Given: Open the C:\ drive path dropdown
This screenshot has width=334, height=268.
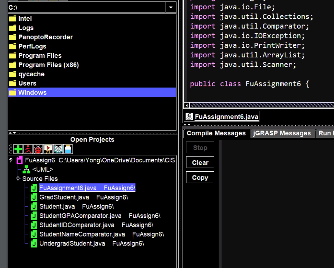Looking at the screenshot, I should coord(171,7).
